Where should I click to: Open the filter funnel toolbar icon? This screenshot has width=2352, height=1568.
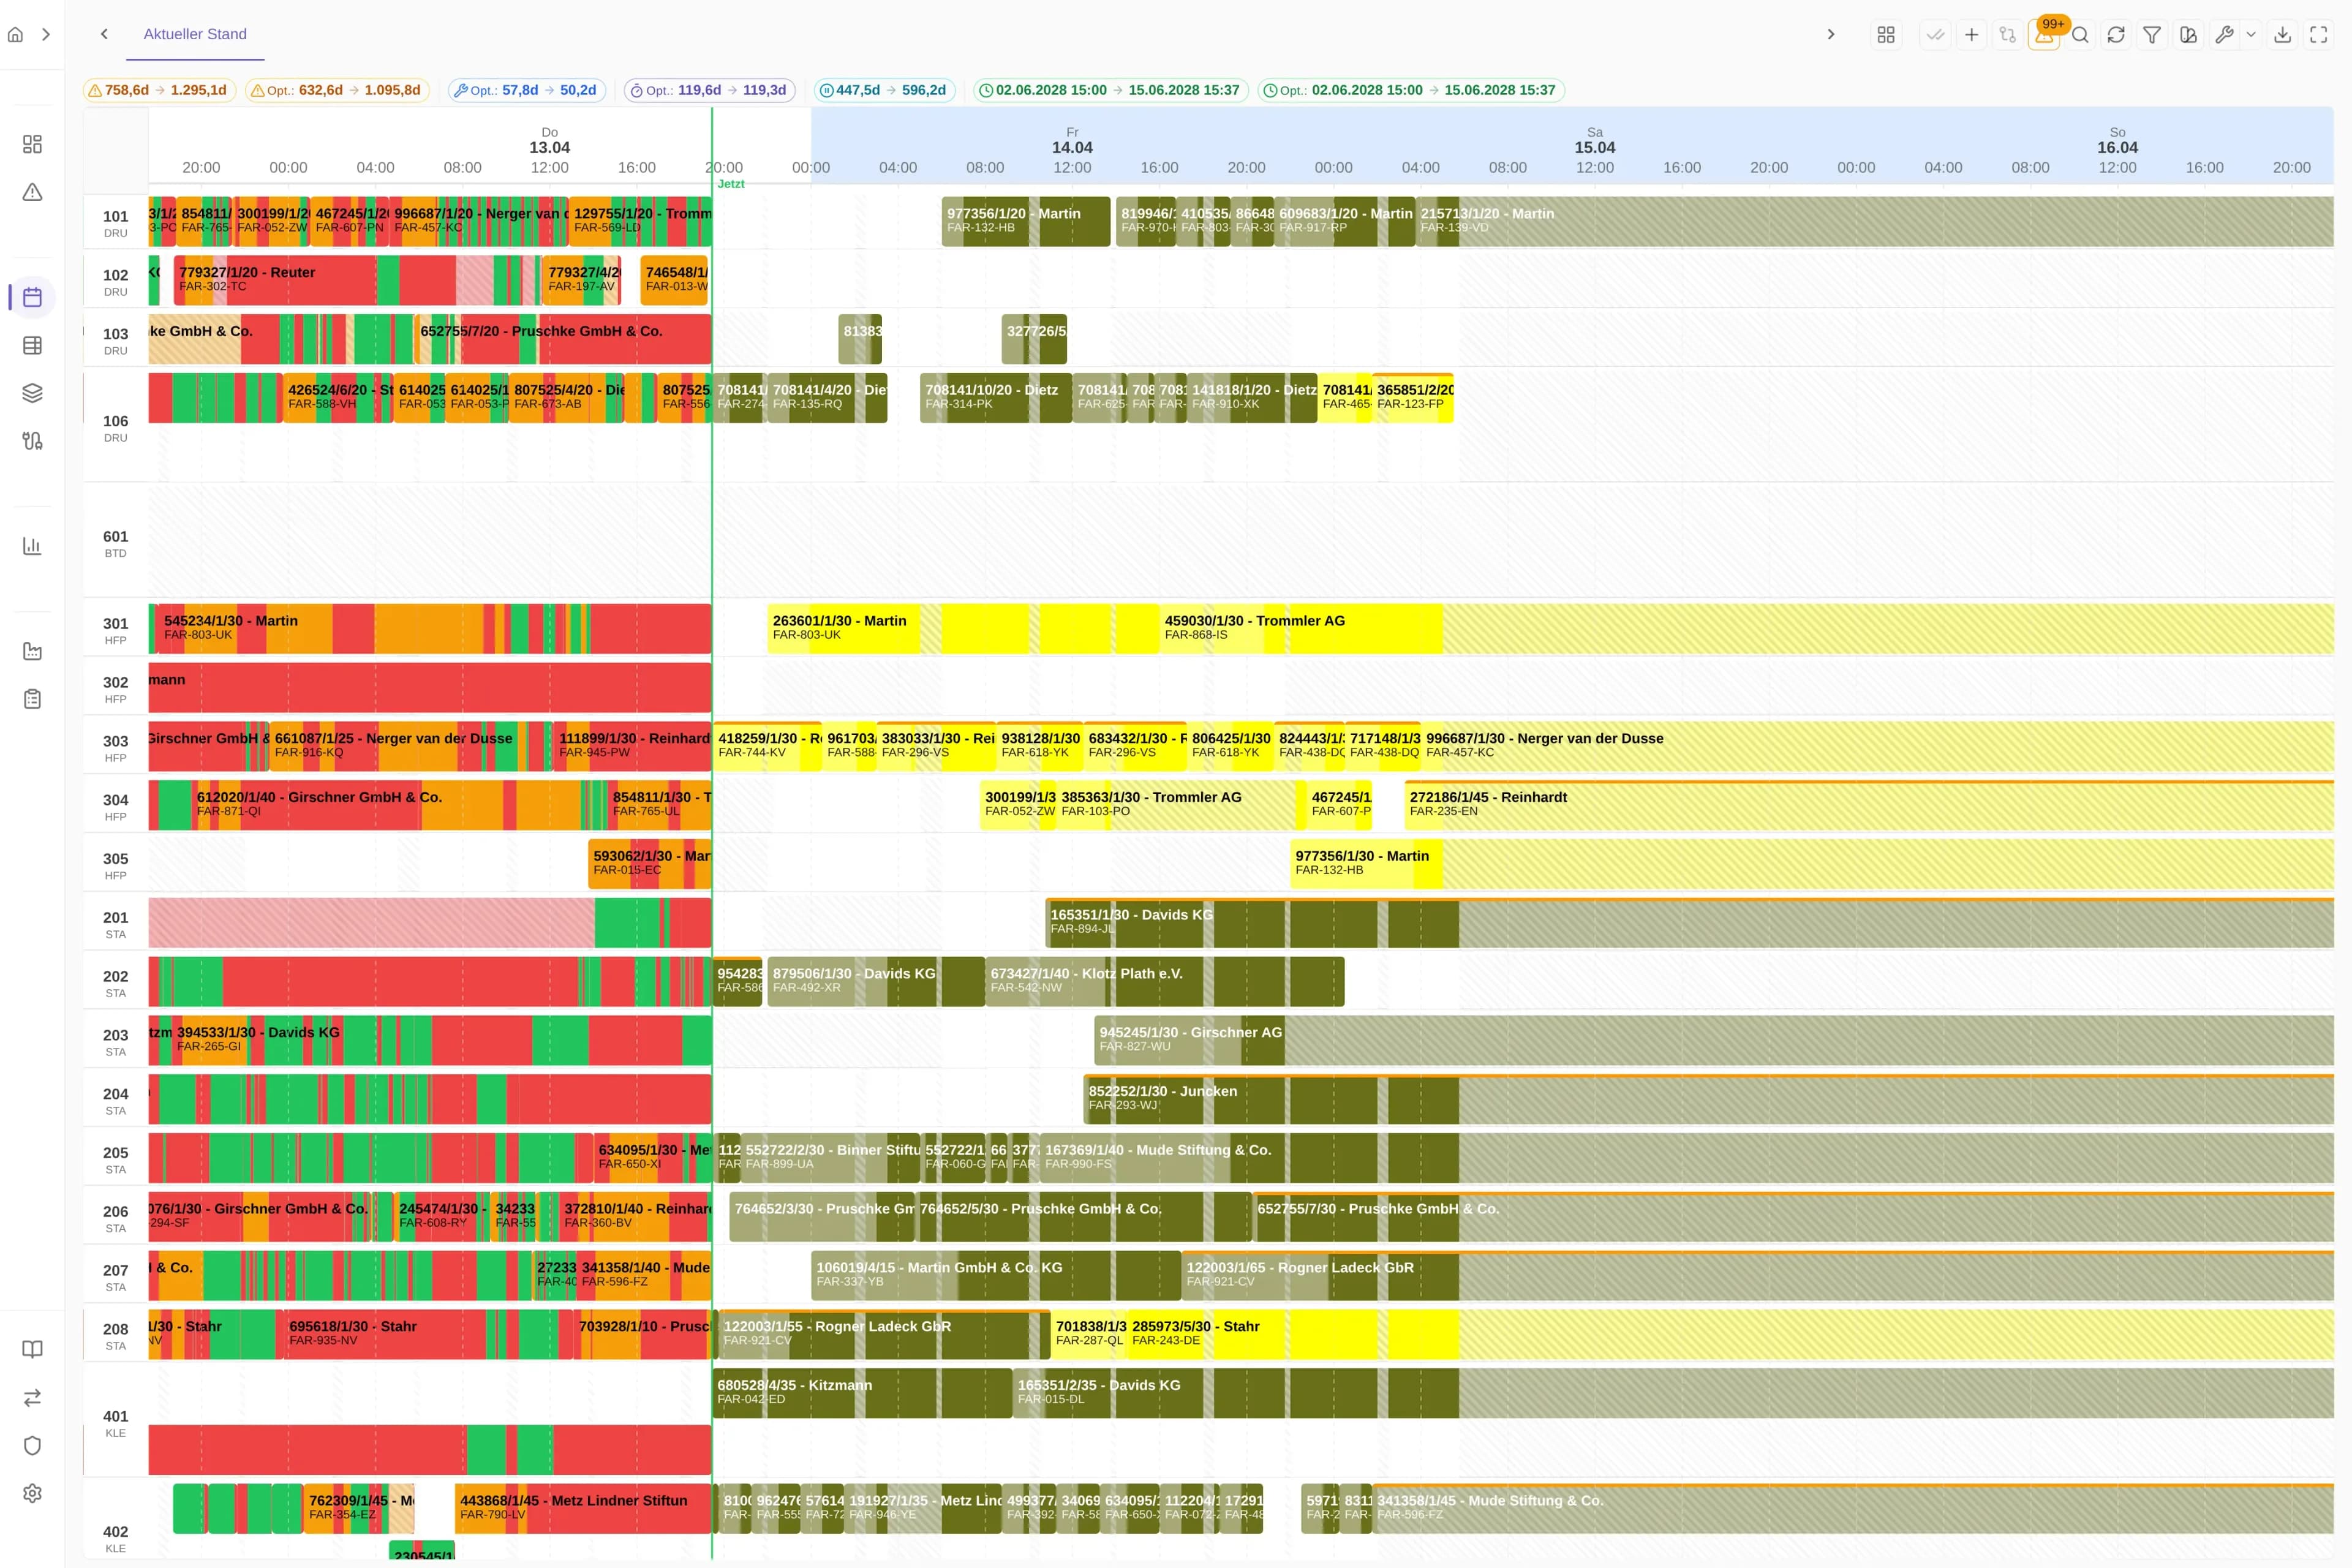tap(2152, 35)
